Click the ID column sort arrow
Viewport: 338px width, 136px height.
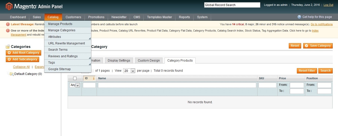pyautogui.click(x=94, y=78)
